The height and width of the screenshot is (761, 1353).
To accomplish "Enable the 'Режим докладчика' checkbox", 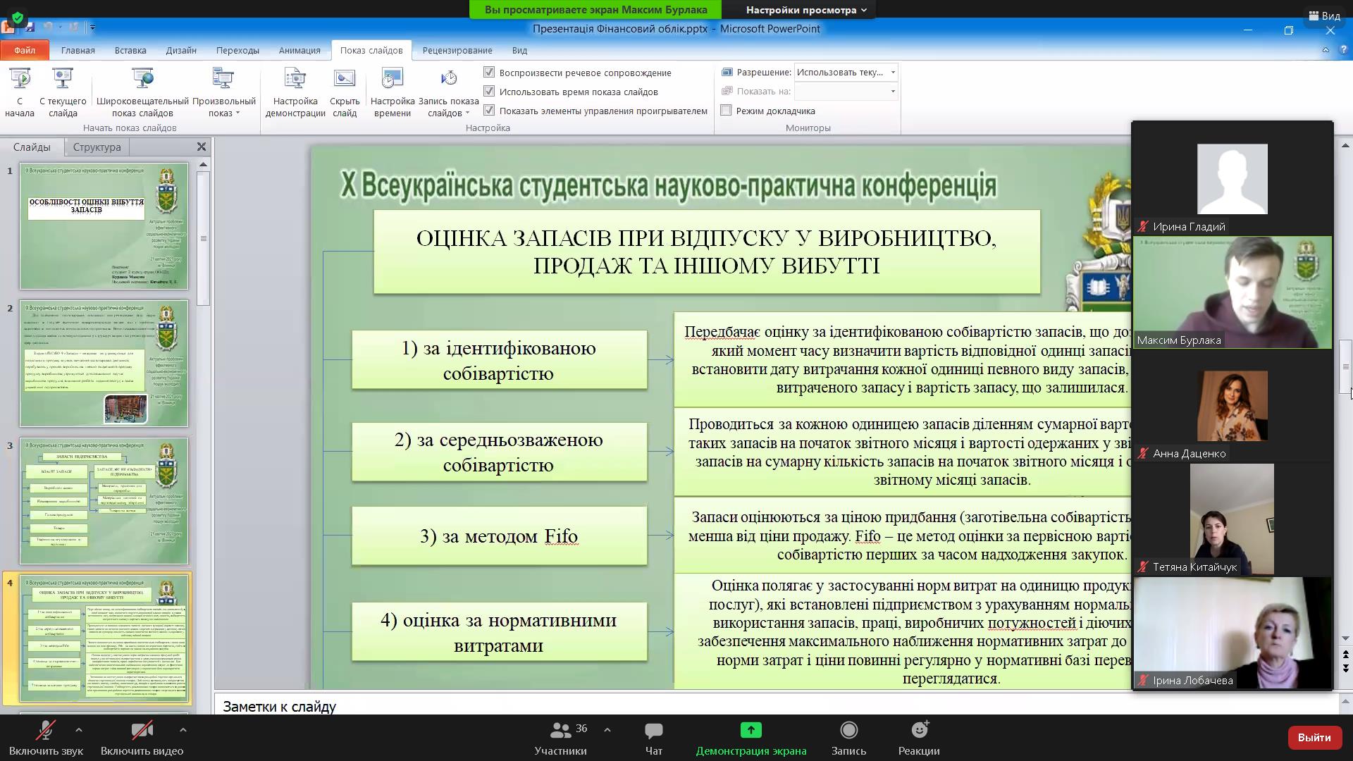I will tap(727, 111).
